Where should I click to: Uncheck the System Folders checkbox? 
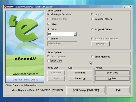[92, 19]
